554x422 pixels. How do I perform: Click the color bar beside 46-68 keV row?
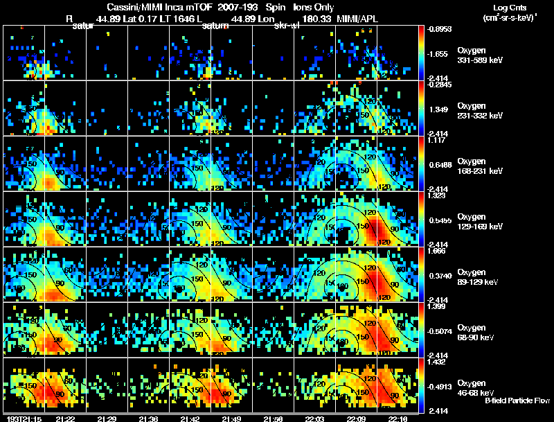click(421, 385)
